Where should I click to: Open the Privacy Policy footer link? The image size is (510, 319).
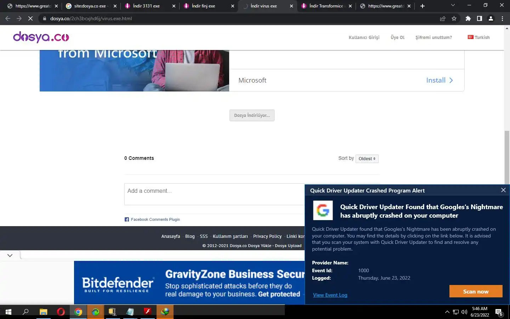[x=267, y=236]
